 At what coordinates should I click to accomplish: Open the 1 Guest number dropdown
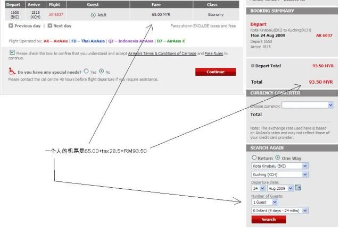264,202
